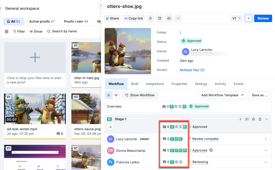Screen dimensions: 275x170
Task: Expand the Add Workflow Template dropdown
Action: pos(222,95)
